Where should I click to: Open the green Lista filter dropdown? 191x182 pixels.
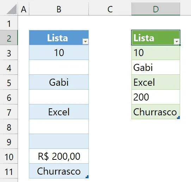(x=177, y=42)
